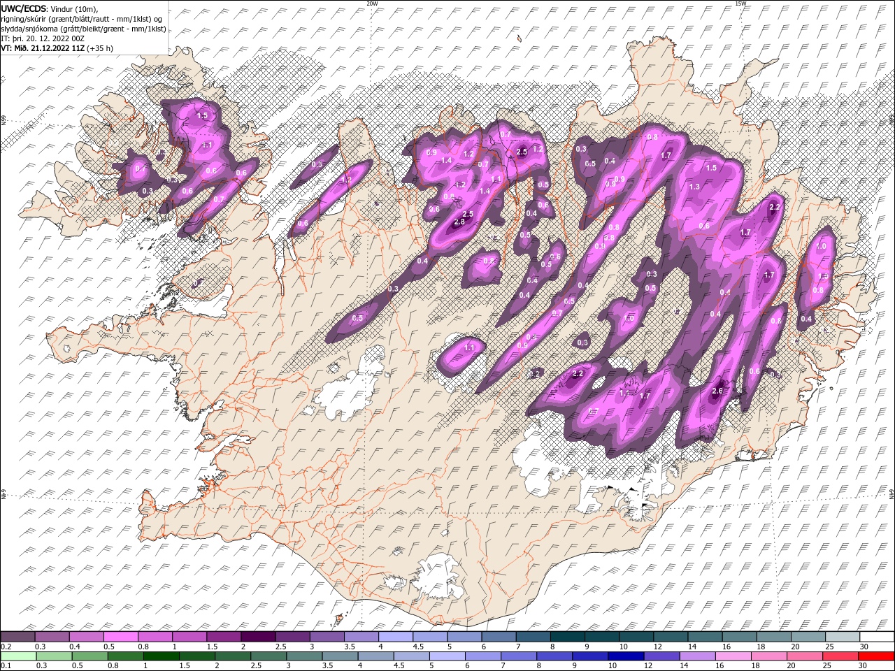
Task: Select the deep blue swatch labeled 10 in bottom legend
Action: click(x=625, y=656)
